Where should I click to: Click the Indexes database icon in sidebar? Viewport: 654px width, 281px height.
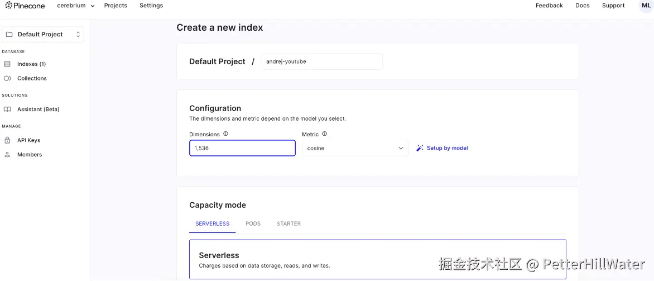(7, 64)
